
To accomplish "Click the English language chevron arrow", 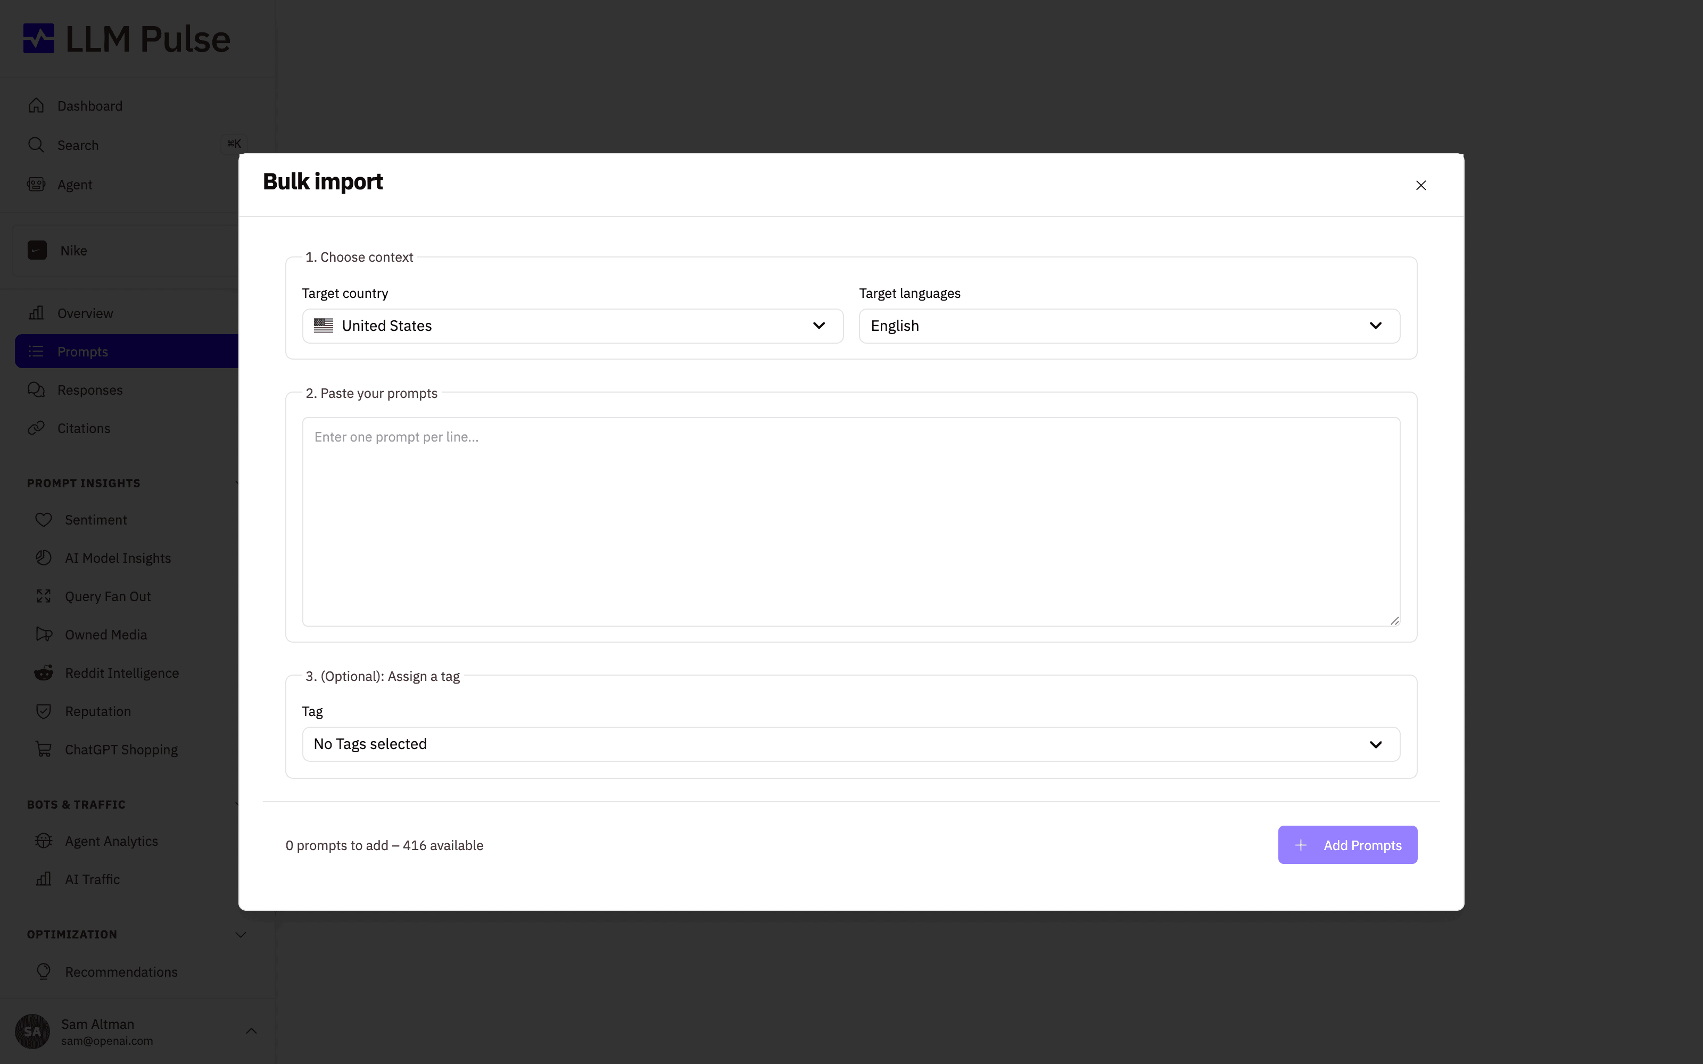I will pyautogui.click(x=1376, y=326).
